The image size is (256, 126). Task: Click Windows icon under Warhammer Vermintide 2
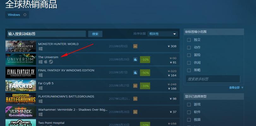pyautogui.click(x=40, y=114)
